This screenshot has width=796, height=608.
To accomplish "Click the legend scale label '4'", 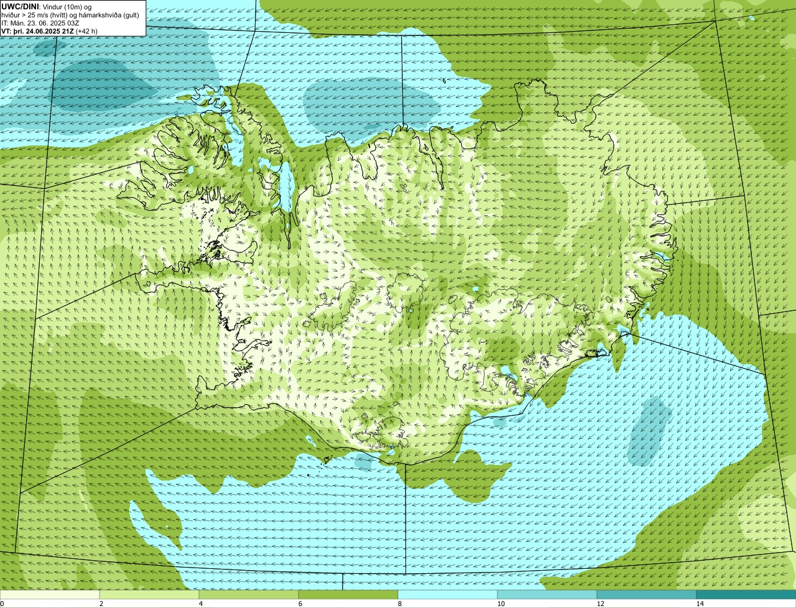I will [x=200, y=604].
